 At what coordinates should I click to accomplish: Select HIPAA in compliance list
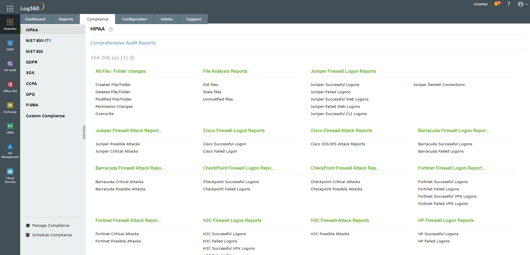pos(53,30)
